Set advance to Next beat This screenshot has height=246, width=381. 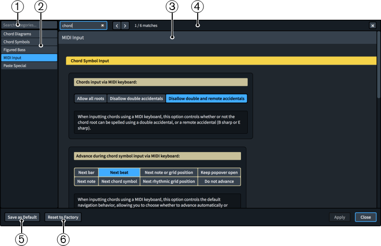(119, 172)
